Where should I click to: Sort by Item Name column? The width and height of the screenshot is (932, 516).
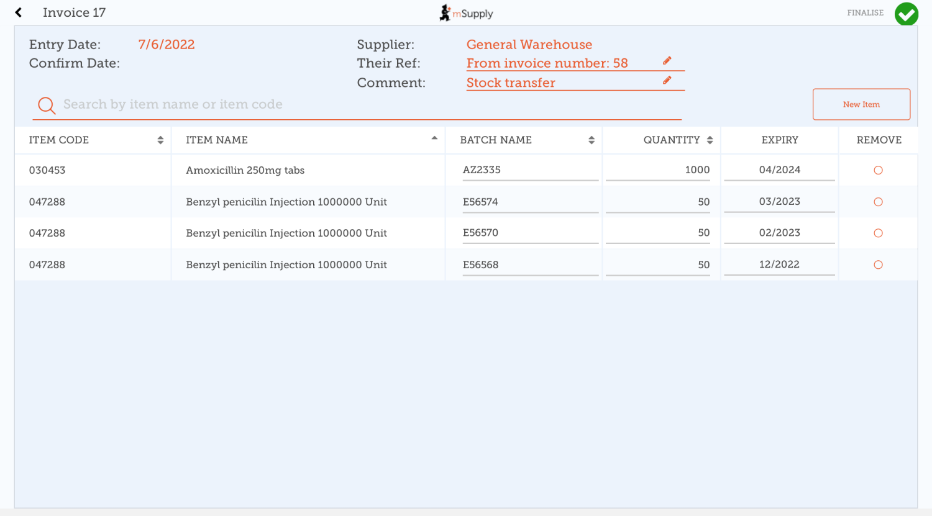tap(434, 138)
